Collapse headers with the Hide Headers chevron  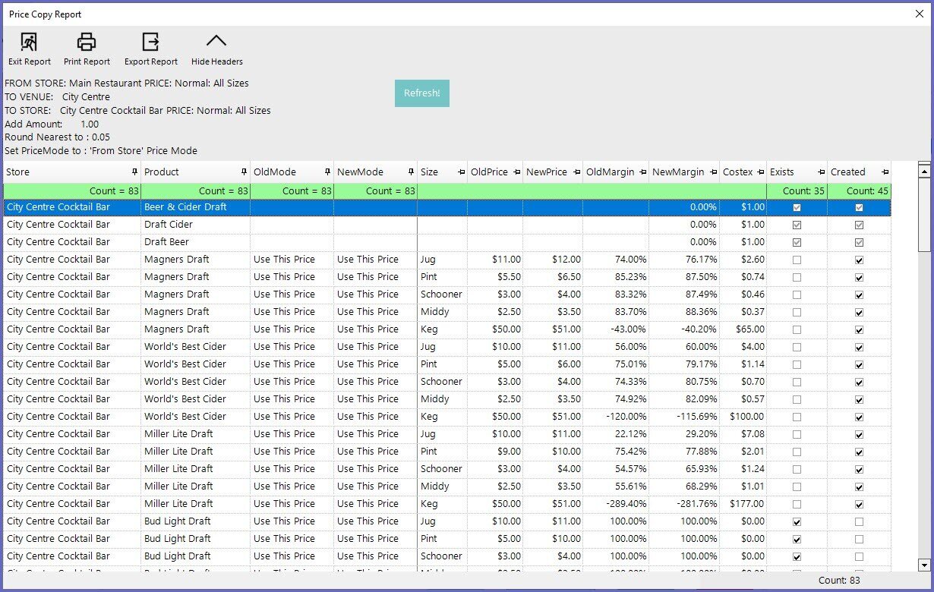point(216,43)
